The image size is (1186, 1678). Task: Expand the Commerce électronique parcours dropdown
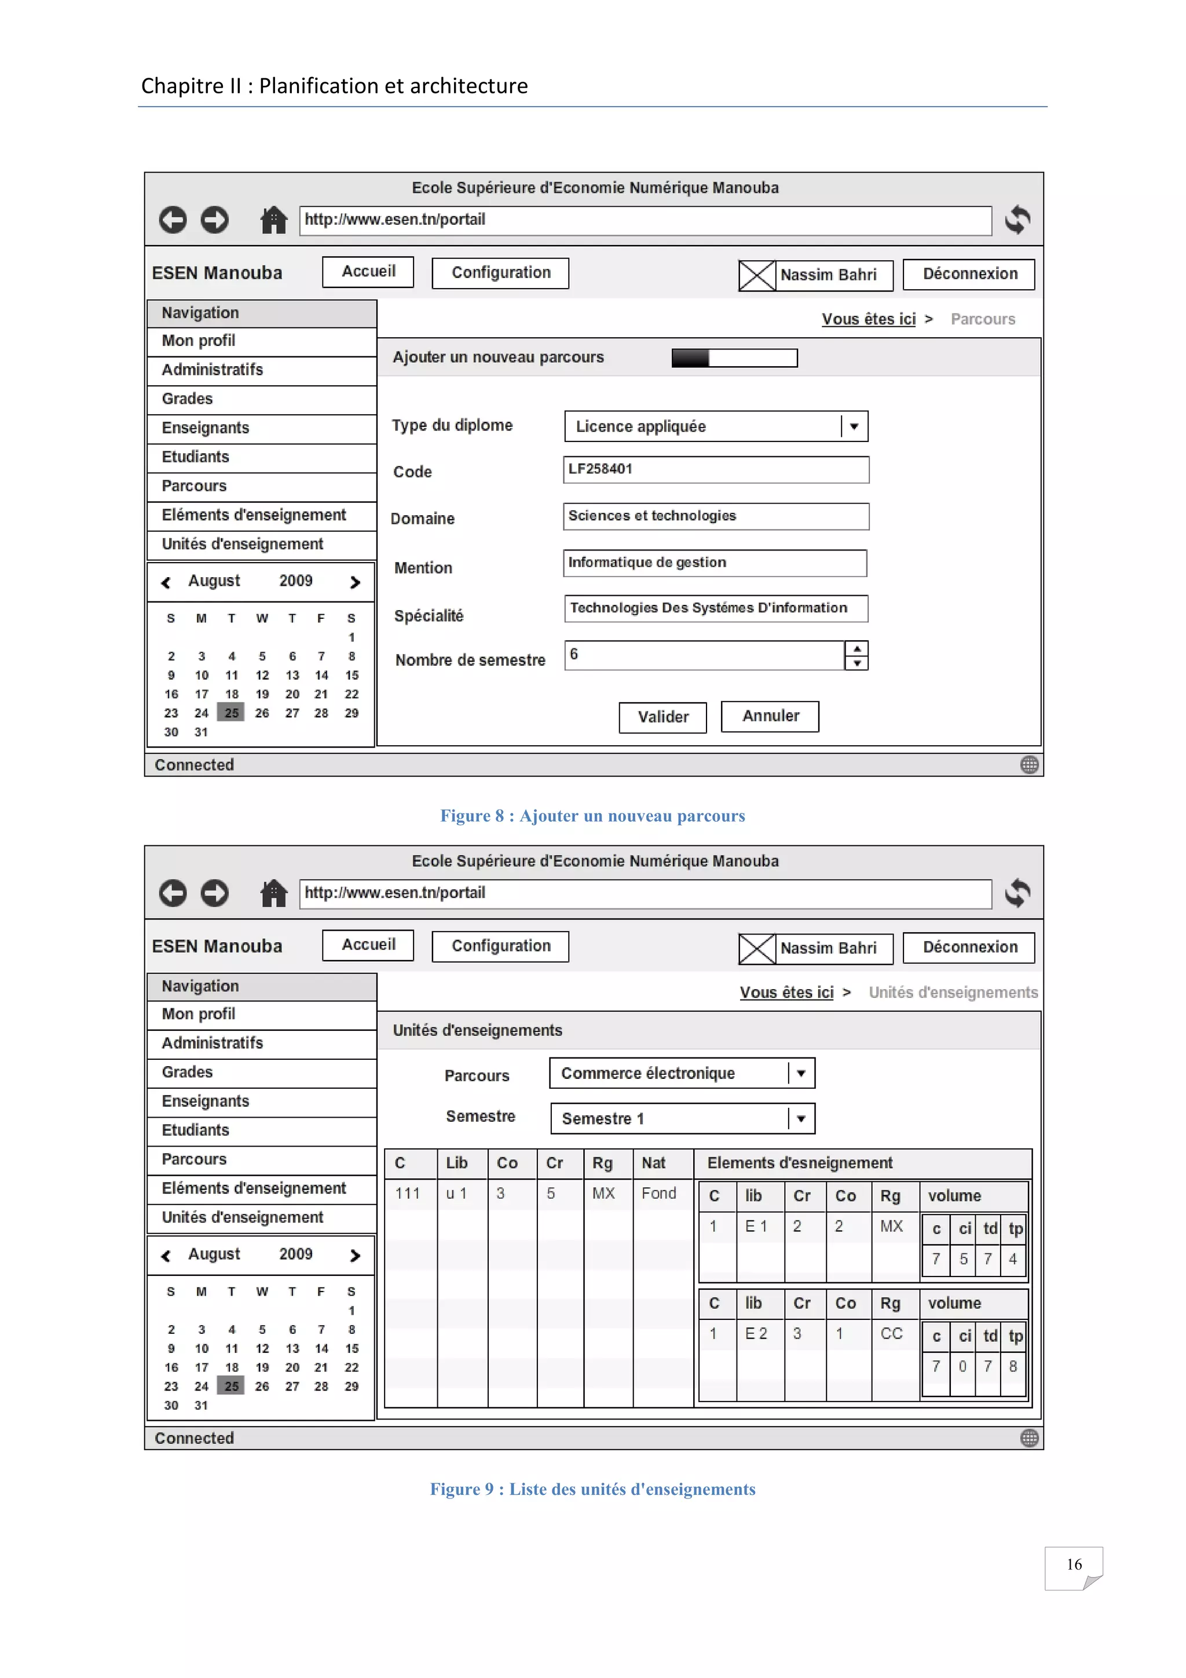pos(801,1073)
